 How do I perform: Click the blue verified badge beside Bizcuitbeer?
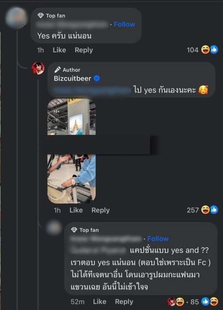click(x=96, y=78)
